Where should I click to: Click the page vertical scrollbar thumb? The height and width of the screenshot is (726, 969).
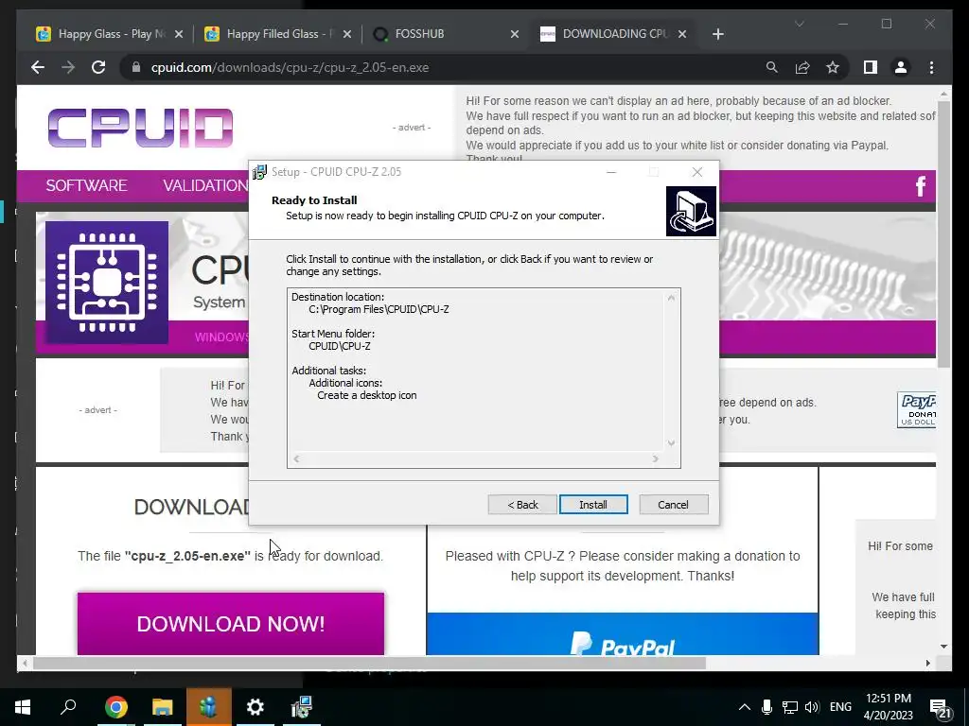pyautogui.click(x=943, y=234)
